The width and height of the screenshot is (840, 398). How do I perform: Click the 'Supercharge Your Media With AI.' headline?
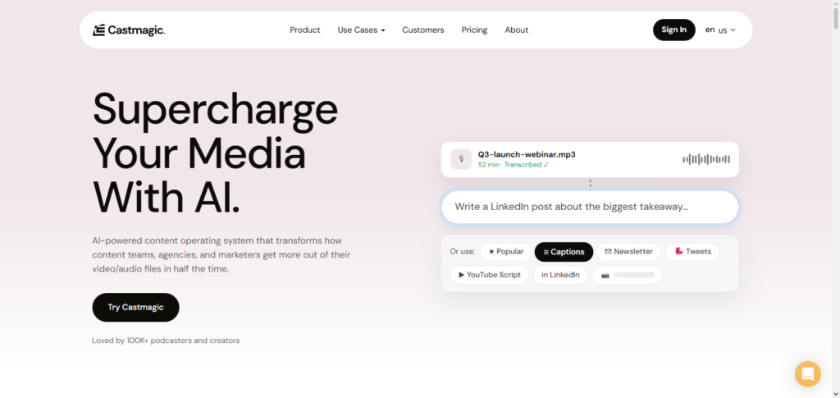[216, 153]
